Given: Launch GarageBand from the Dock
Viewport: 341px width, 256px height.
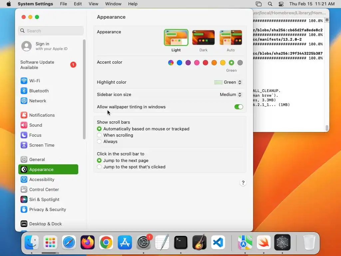Looking at the screenshot, I should 199,243.
